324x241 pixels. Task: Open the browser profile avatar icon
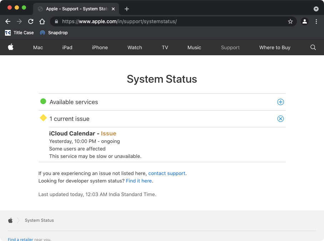click(305, 21)
